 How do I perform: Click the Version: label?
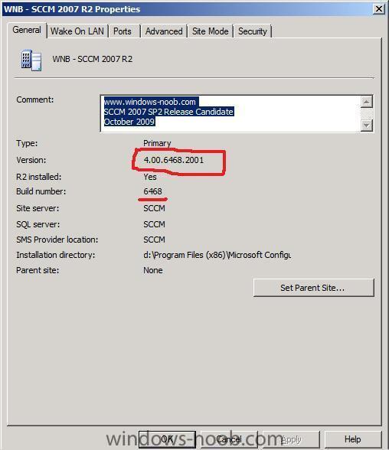pos(31,160)
